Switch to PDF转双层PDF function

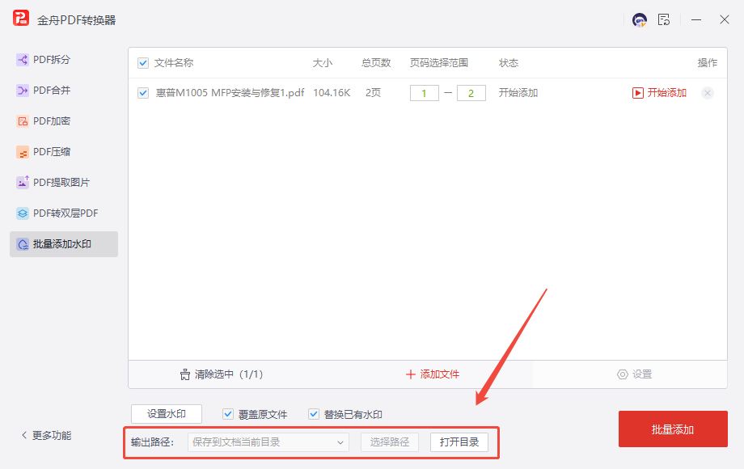pyautogui.click(x=64, y=213)
